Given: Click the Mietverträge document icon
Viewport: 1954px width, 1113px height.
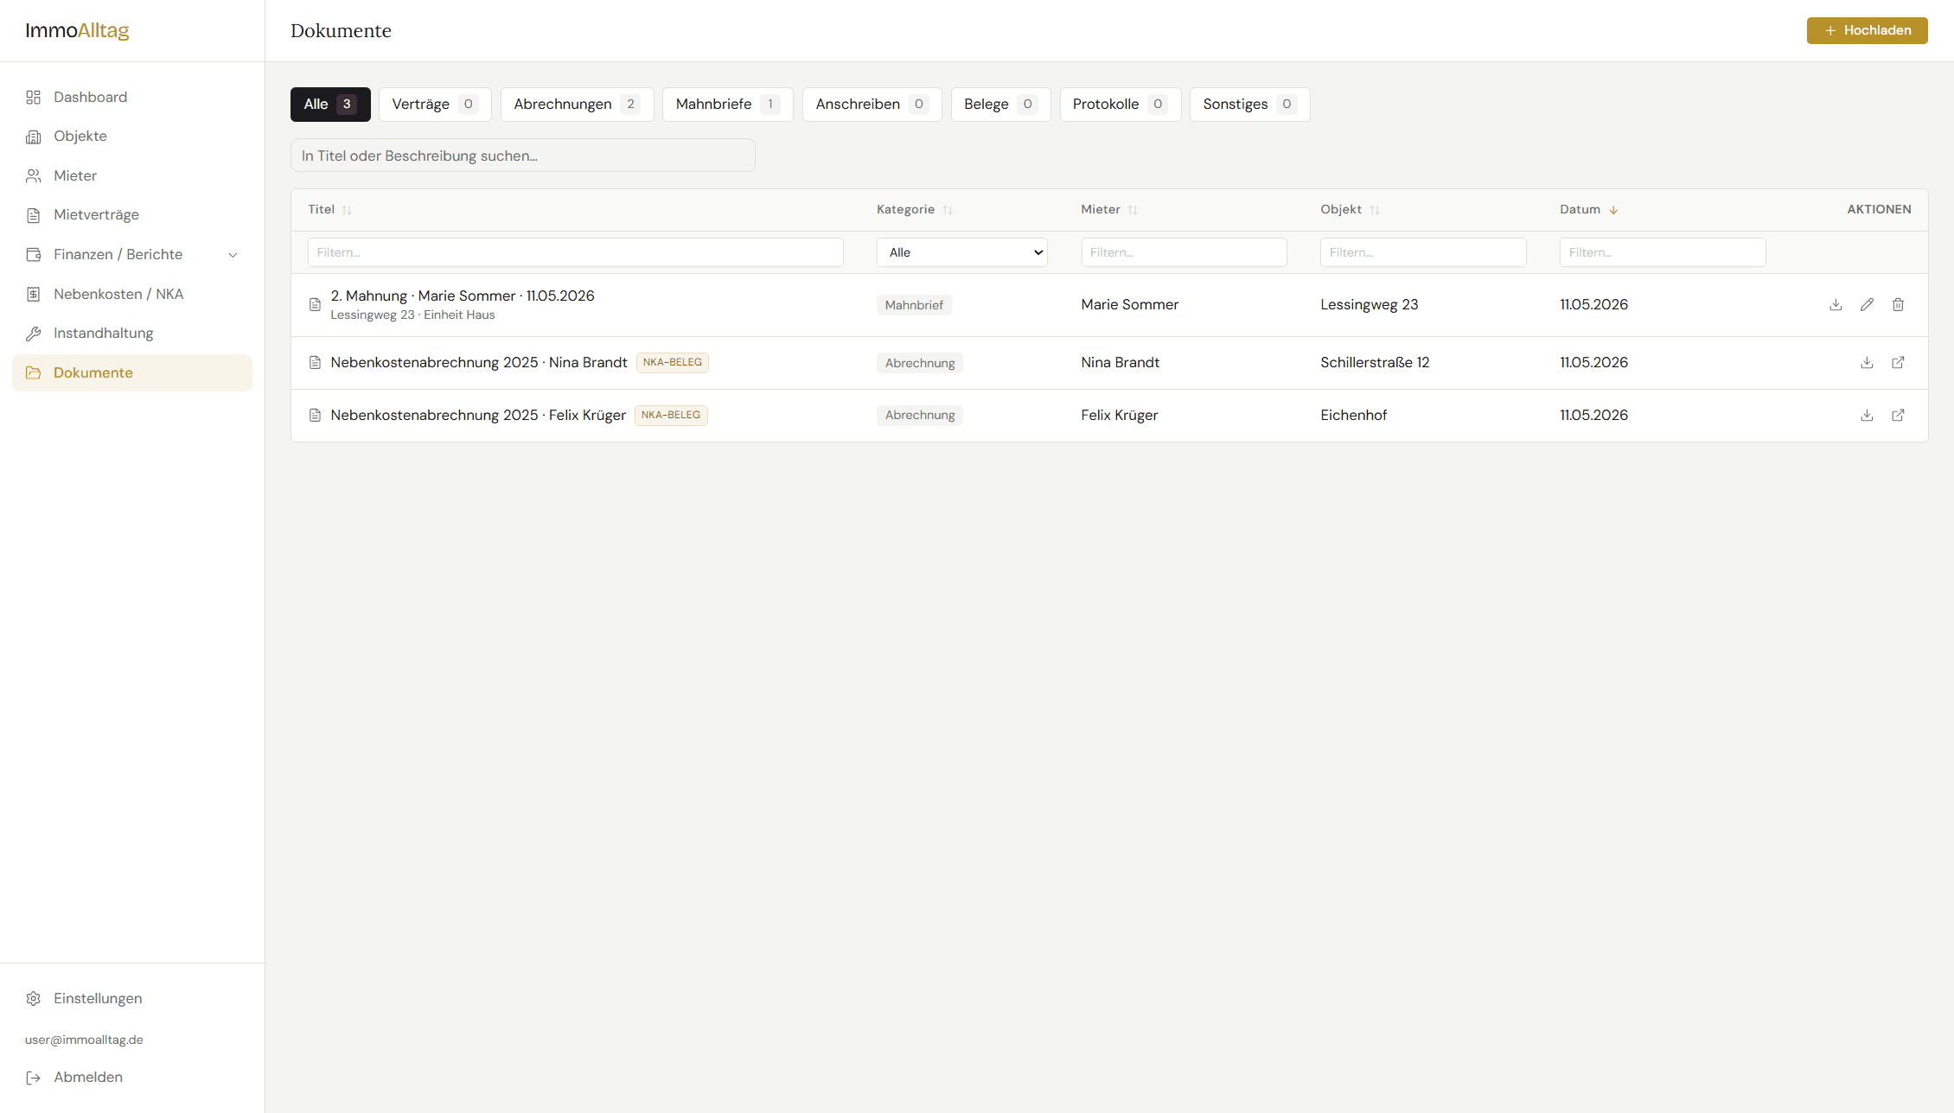Looking at the screenshot, I should [x=34, y=215].
